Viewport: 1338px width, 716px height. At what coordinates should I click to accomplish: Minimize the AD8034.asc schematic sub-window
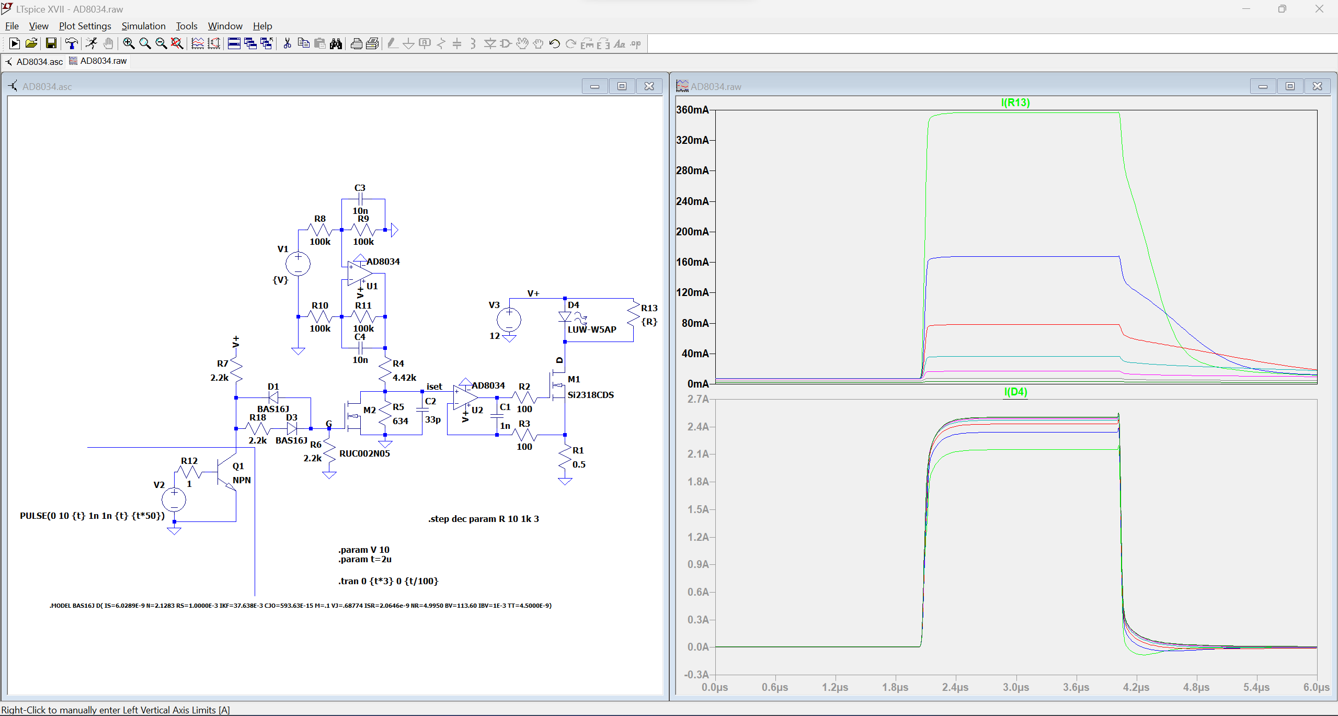pyautogui.click(x=595, y=86)
